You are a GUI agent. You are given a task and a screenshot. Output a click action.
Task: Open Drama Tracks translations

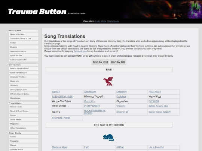pyautogui.click(x=24, y=107)
